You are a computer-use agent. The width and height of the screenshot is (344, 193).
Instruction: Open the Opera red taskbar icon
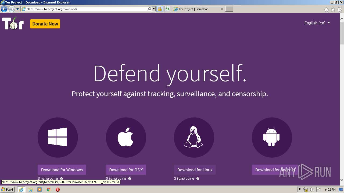58,190
